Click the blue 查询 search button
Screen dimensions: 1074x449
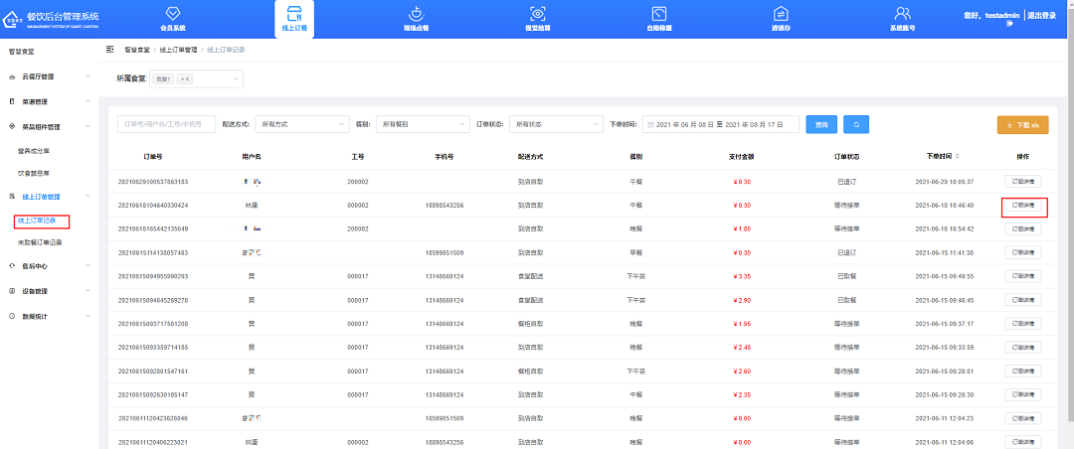click(x=820, y=124)
